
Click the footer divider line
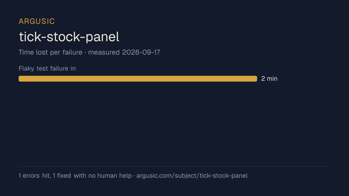tap(174, 166)
